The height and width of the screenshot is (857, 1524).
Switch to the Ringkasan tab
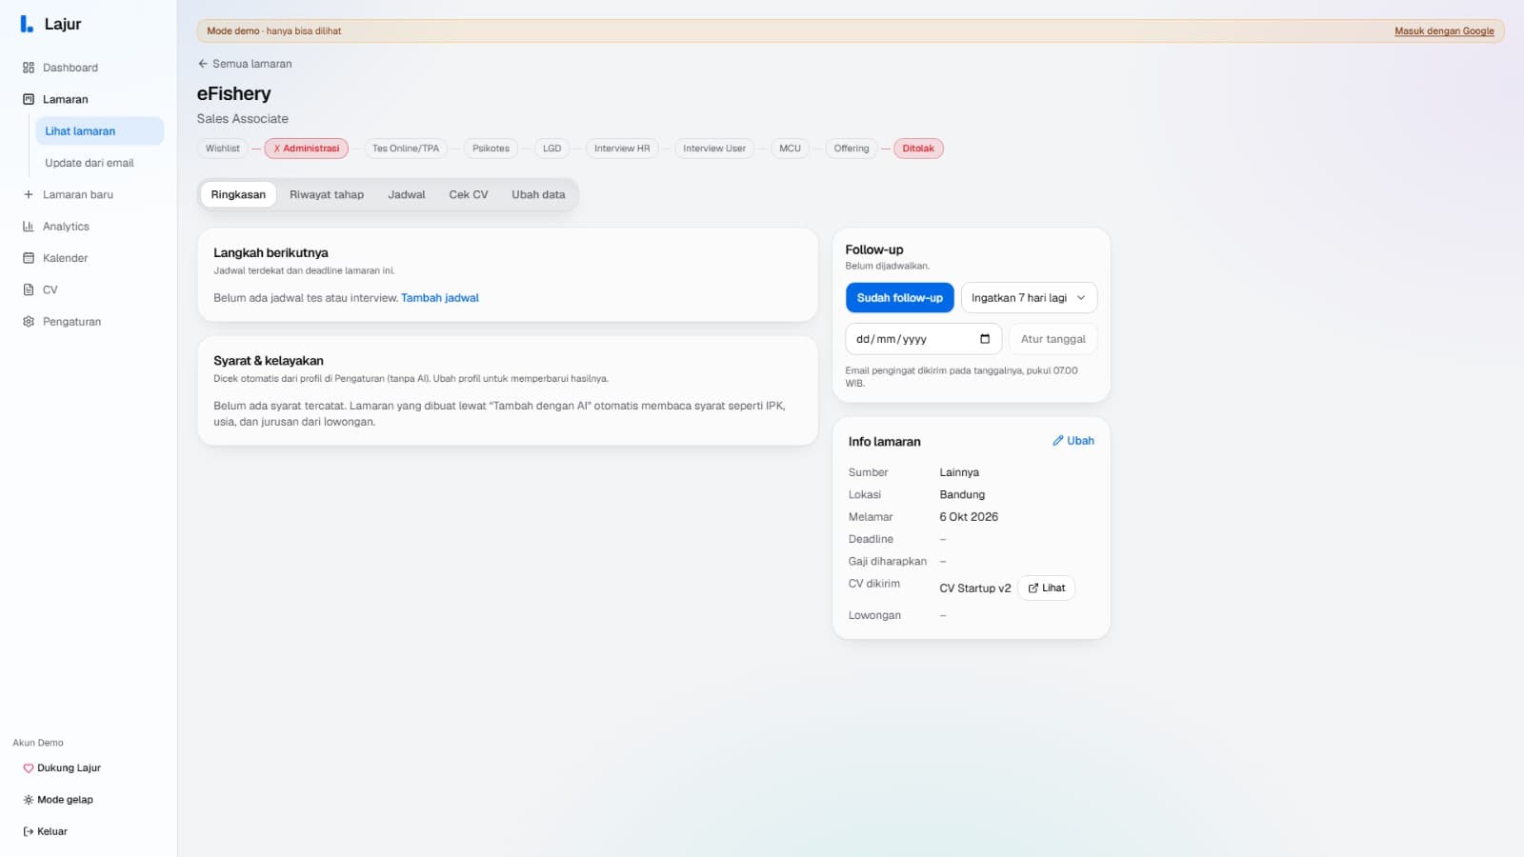pos(238,195)
